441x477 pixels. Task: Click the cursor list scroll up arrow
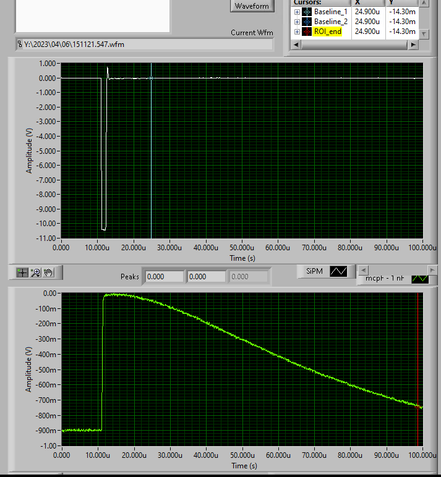point(424,2)
